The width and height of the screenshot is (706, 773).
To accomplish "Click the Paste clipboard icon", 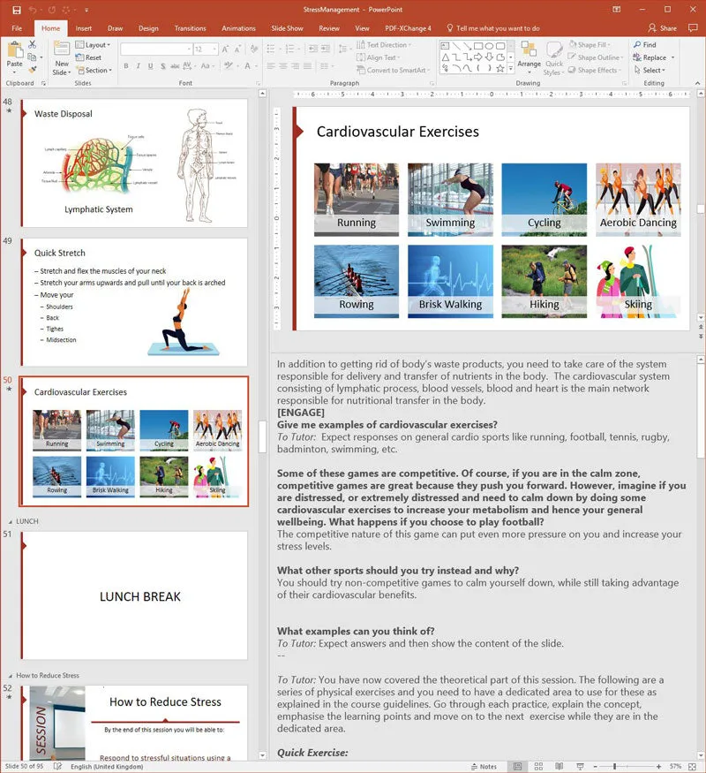I will pos(15,49).
